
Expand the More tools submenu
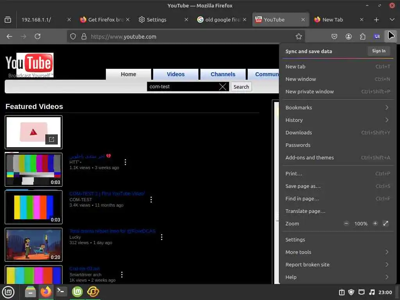[338, 252]
